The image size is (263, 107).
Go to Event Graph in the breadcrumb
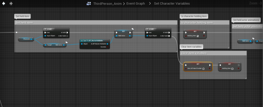136,4
